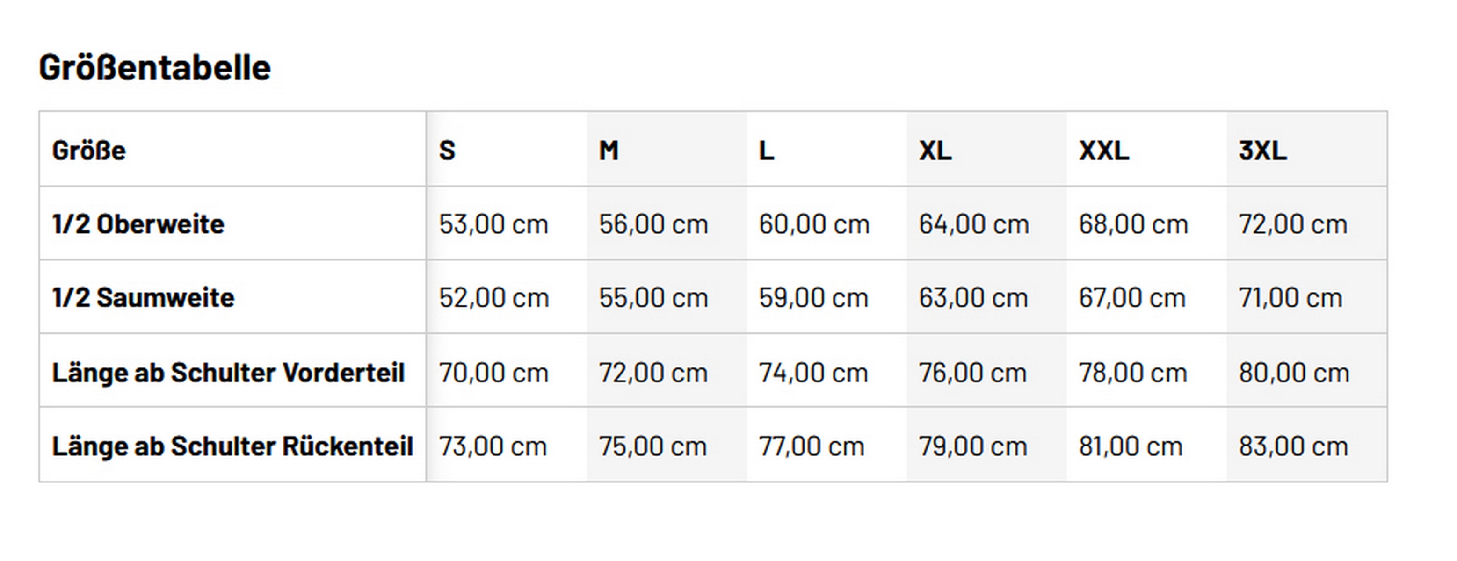Click the 70,00 cm Vorderteil value
This screenshot has height=561, width=1457.
point(493,372)
